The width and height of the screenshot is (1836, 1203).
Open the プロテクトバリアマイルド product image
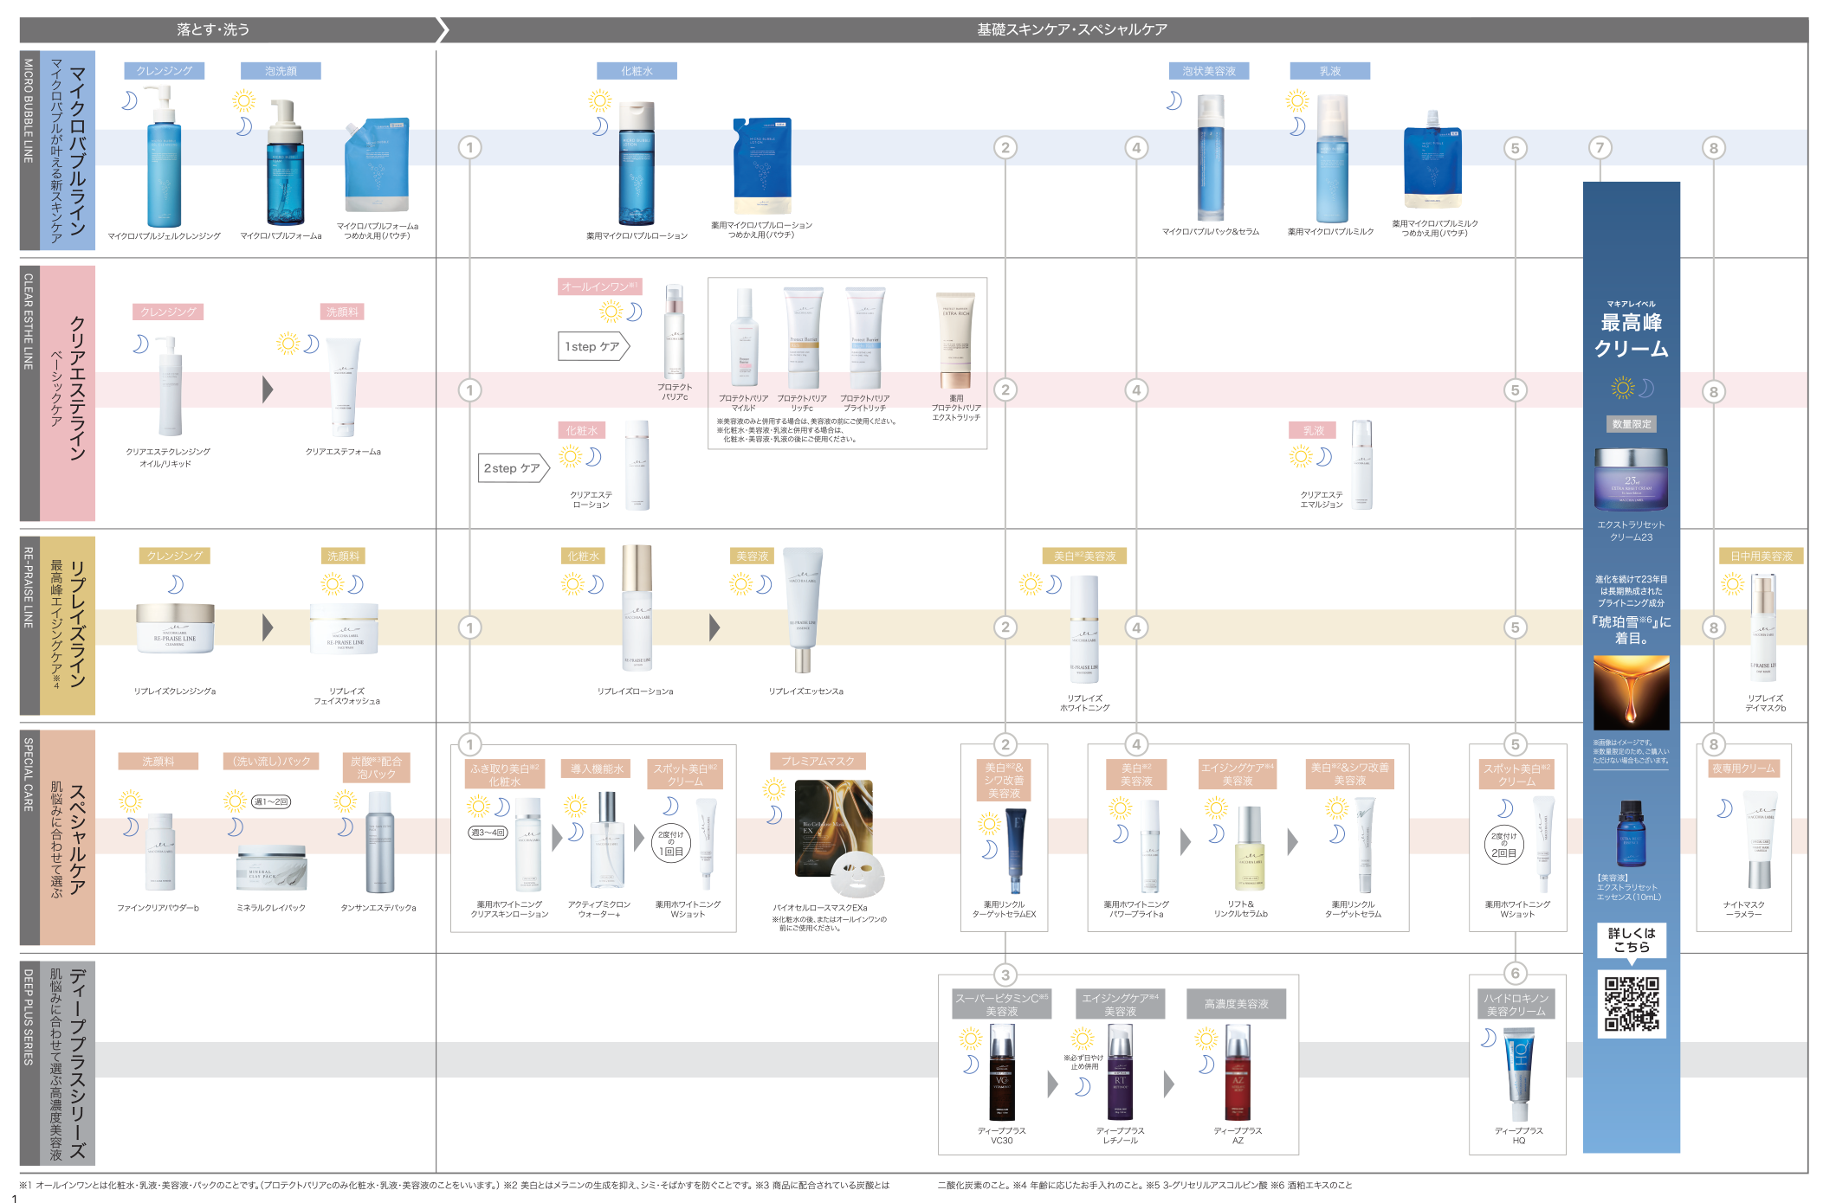click(744, 337)
